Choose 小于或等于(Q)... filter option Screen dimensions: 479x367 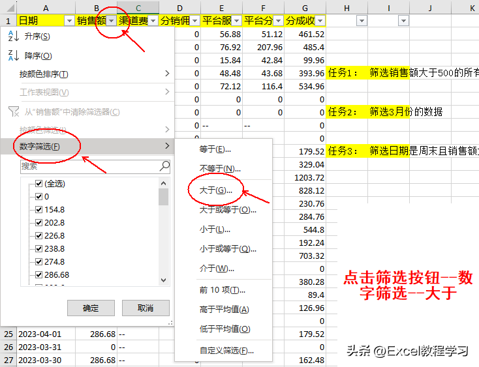click(x=224, y=249)
